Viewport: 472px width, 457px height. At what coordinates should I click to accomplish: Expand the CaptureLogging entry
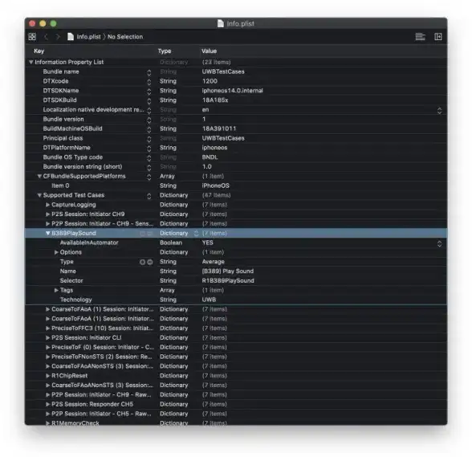pyautogui.click(x=47, y=205)
